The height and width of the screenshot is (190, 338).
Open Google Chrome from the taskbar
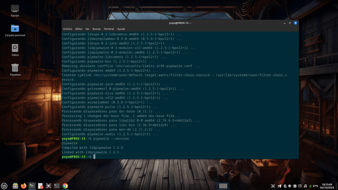click(65, 186)
